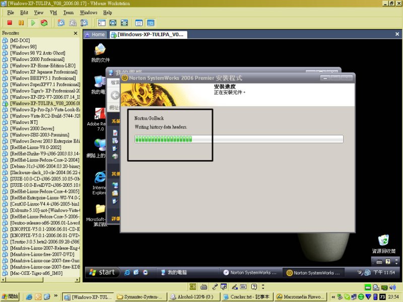Click the VMware status bar help icon
403x302 pixels.
pyautogui.click(x=254, y=286)
